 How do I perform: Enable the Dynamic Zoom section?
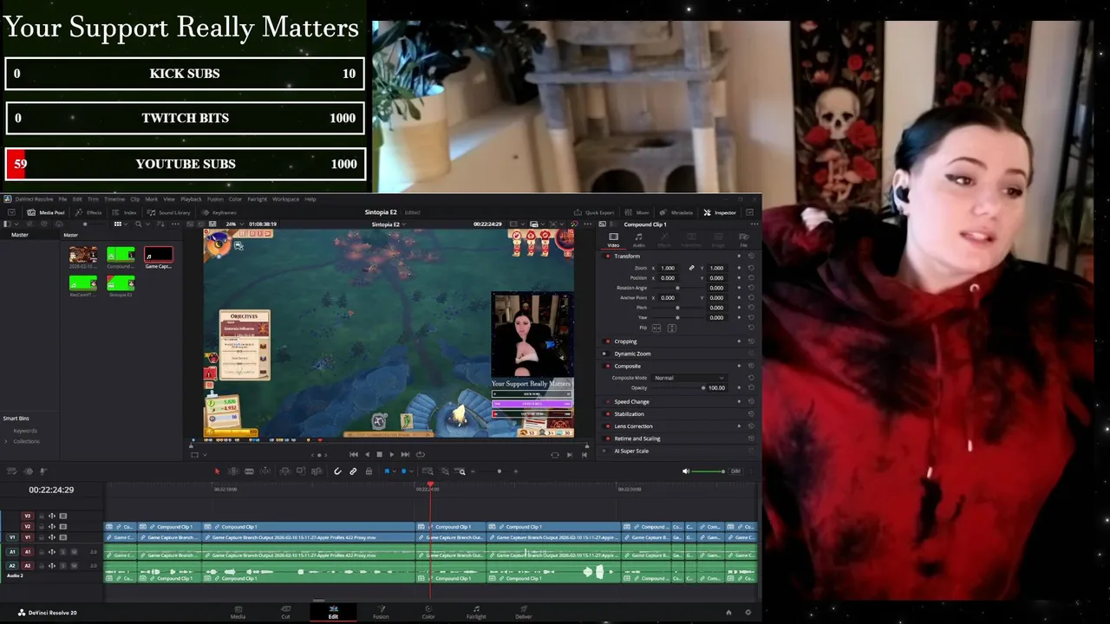tap(607, 354)
